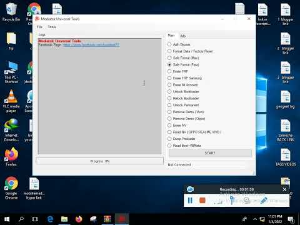
Task: Select the Google Chrome desktop shortcut
Action: 11,188
